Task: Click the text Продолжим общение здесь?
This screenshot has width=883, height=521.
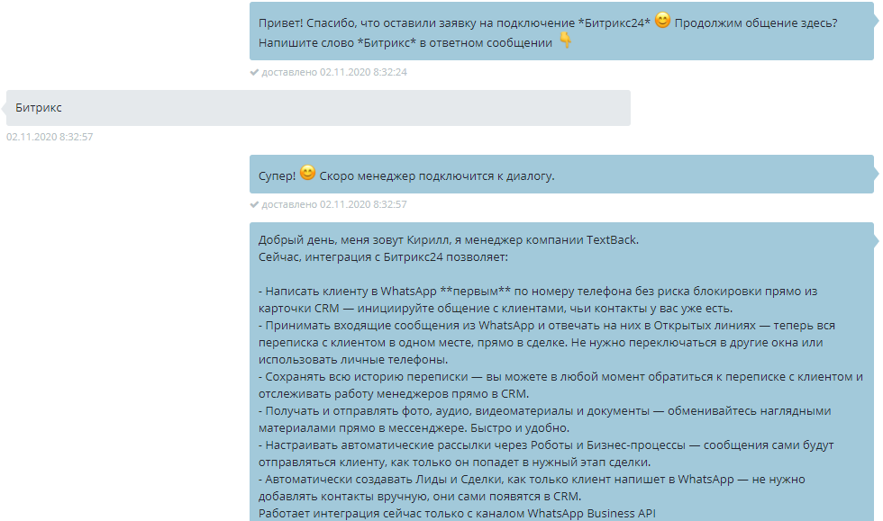Action: pos(756,23)
